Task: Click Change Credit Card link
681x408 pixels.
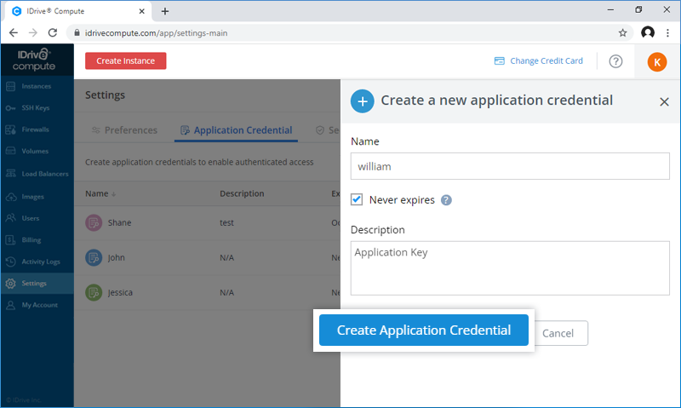Action: [x=539, y=60]
